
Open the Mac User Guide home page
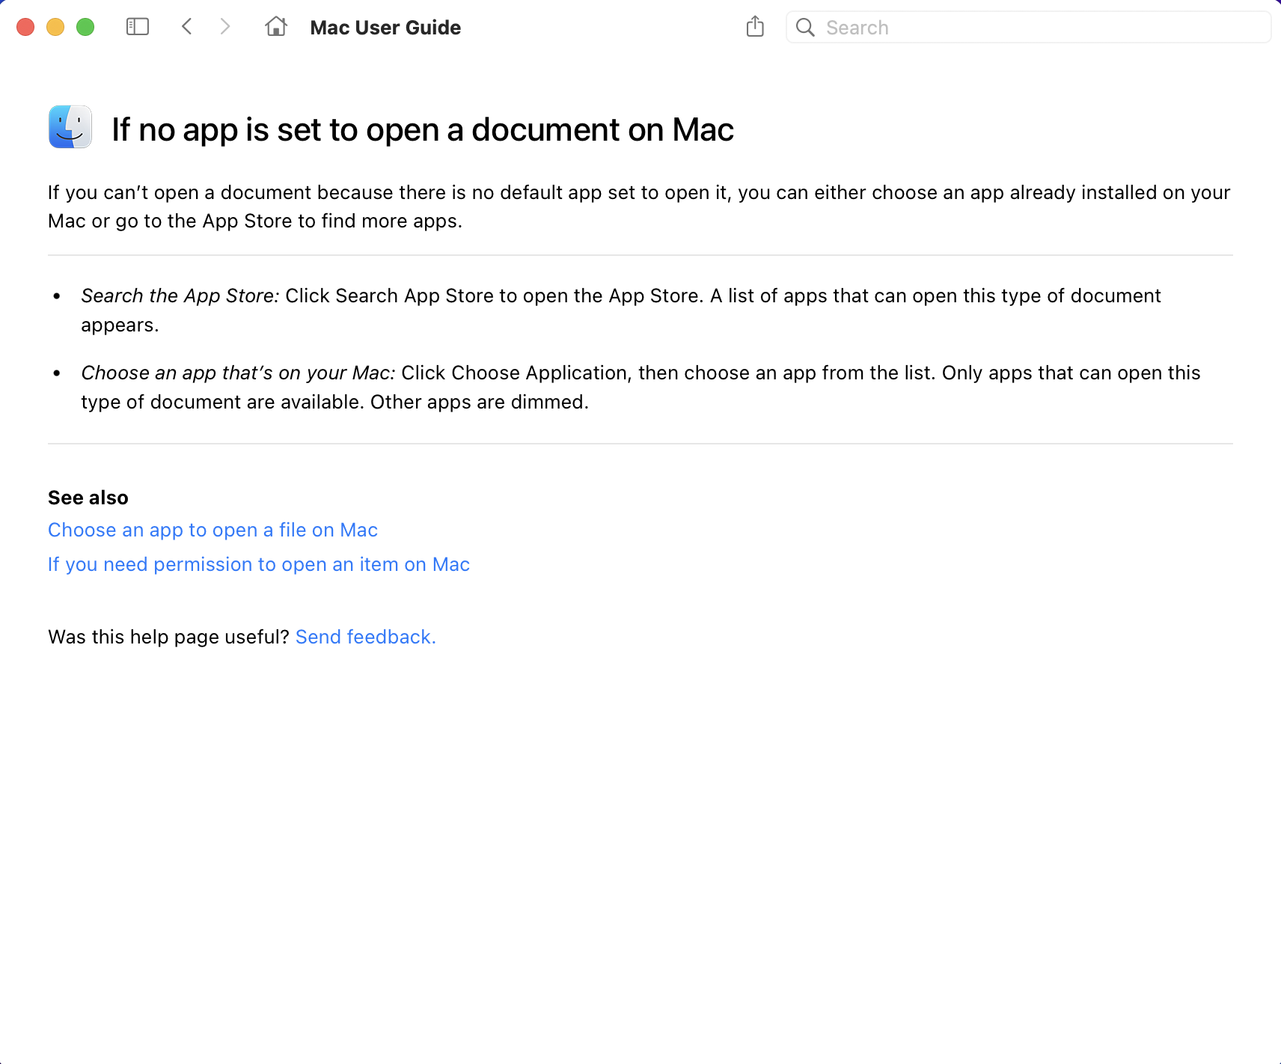[x=276, y=27]
